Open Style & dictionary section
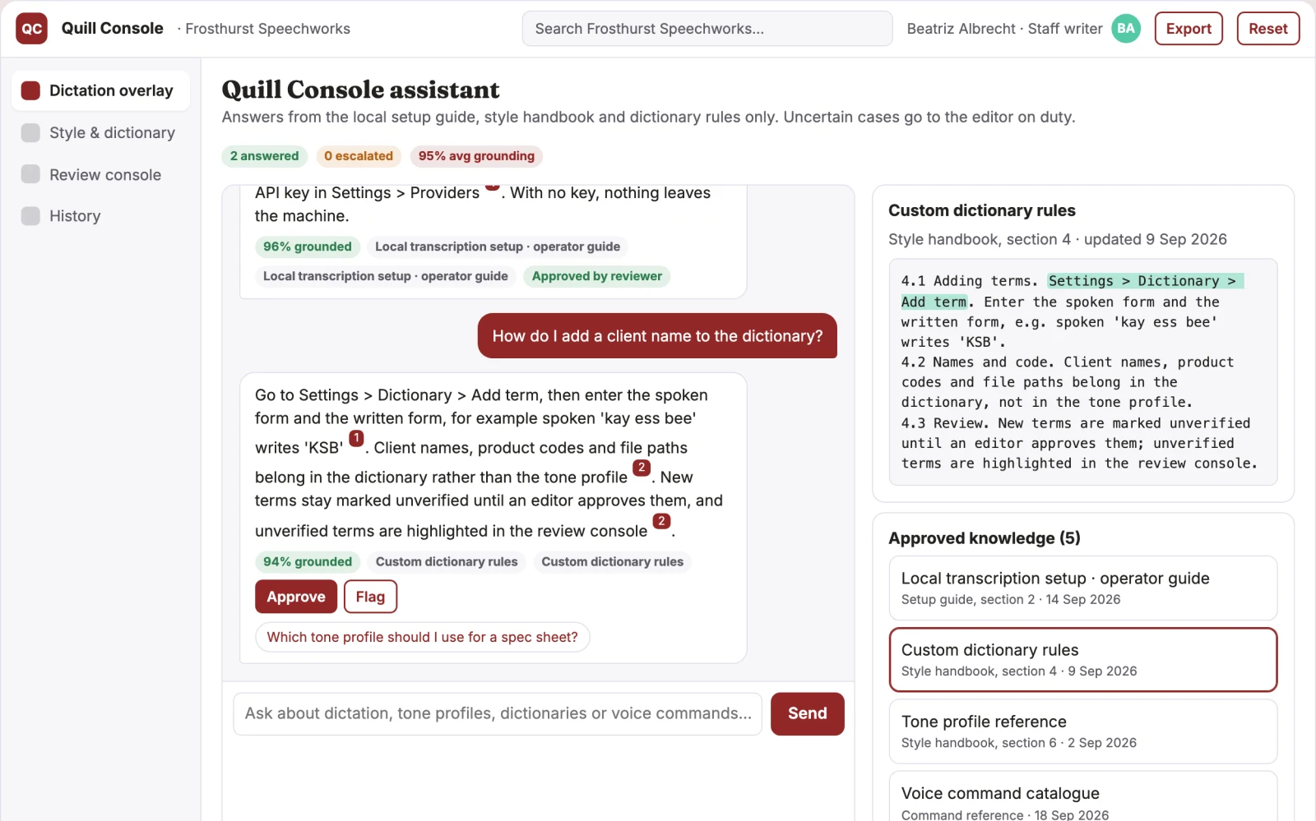1316x821 pixels. [x=101, y=132]
